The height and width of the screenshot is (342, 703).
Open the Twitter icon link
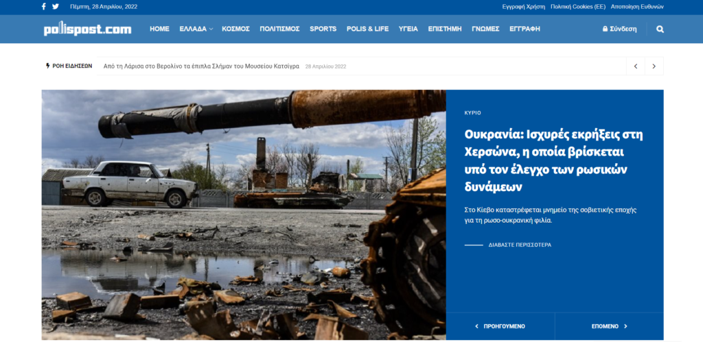click(56, 7)
